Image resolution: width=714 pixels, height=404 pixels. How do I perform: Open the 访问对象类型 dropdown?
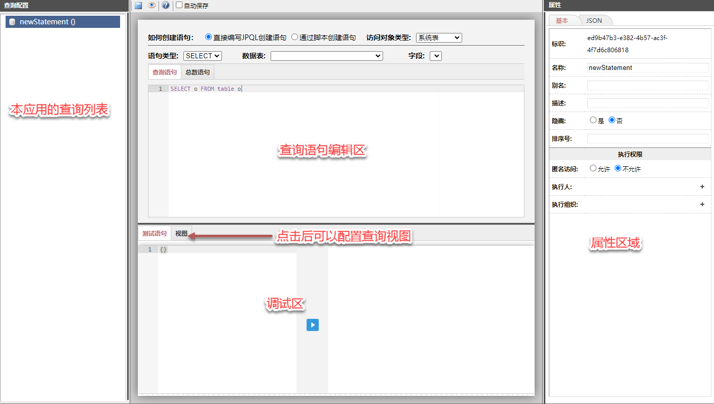[x=439, y=38]
